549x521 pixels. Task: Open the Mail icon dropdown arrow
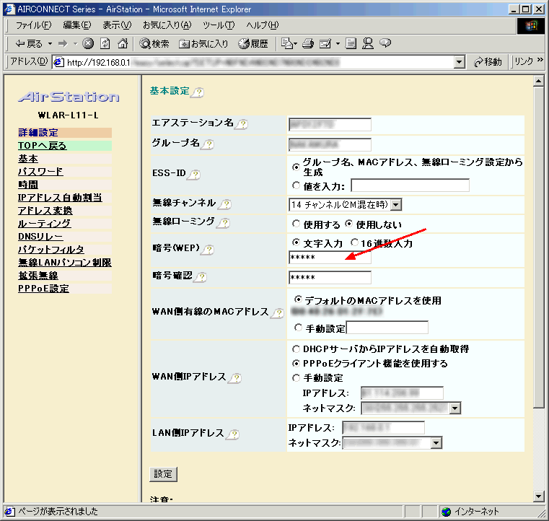[295, 44]
